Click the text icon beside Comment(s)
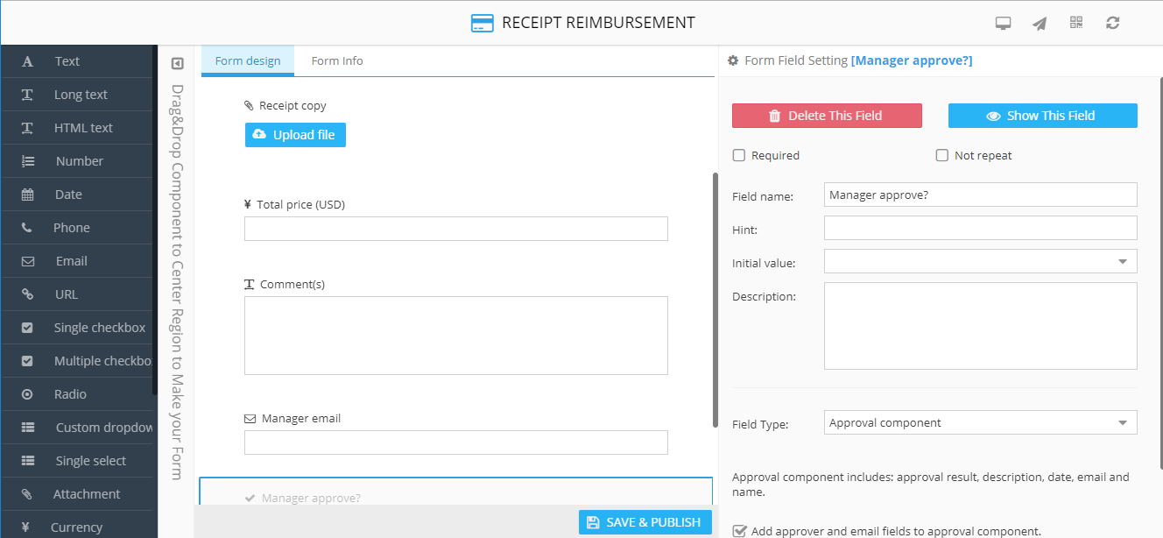The width and height of the screenshot is (1163, 538). pyautogui.click(x=250, y=285)
